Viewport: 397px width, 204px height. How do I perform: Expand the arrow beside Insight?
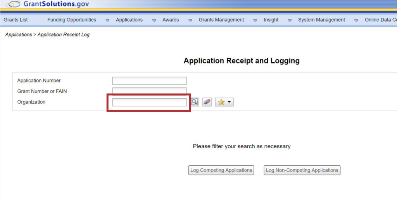[x=290, y=21]
